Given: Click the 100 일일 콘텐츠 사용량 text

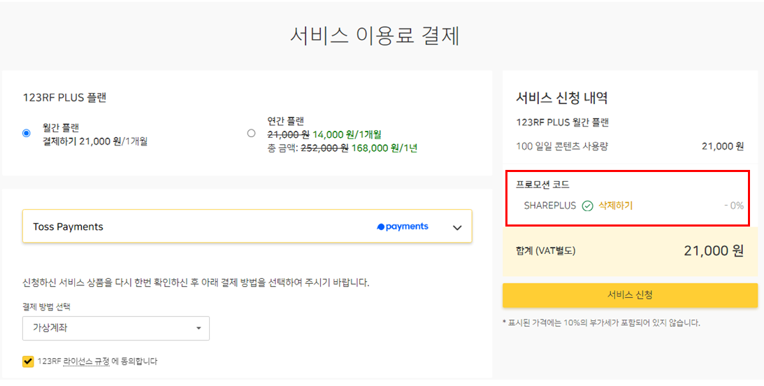Looking at the screenshot, I should (x=562, y=146).
